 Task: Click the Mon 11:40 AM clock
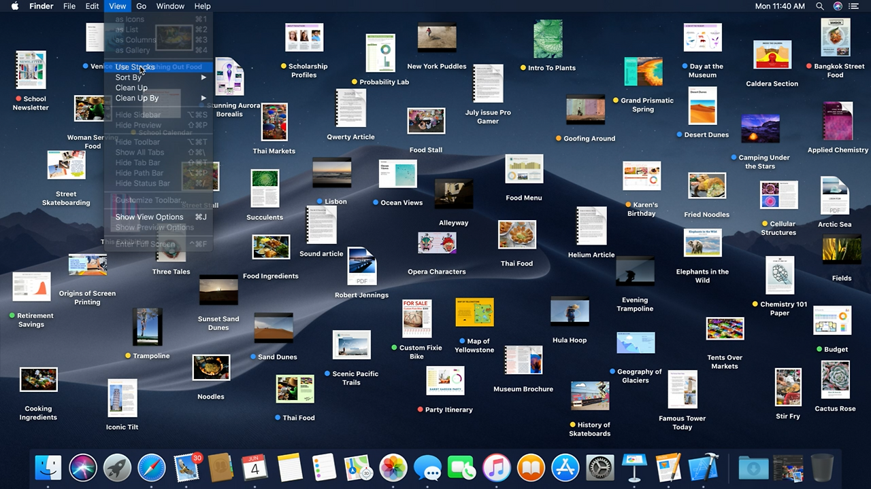click(780, 6)
